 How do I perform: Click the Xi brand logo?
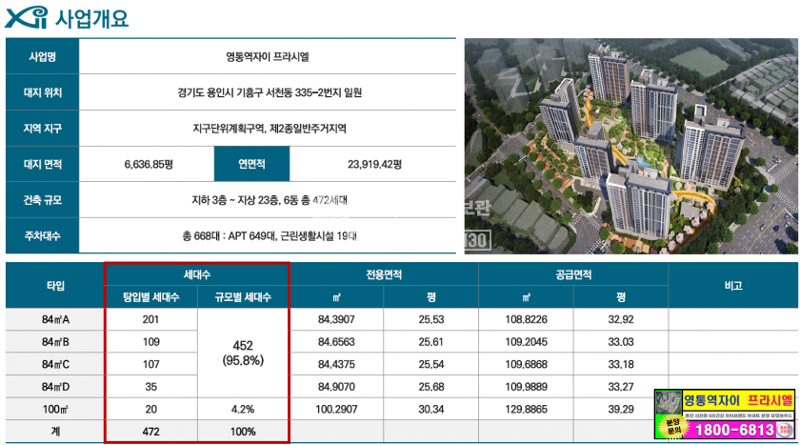(x=28, y=17)
